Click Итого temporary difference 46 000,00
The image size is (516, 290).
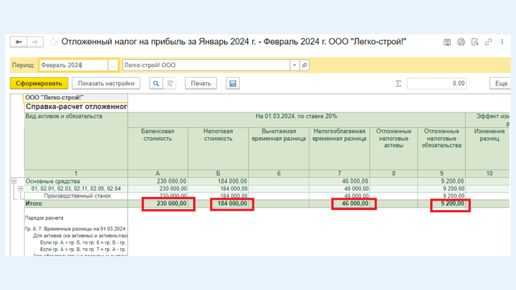(355, 203)
